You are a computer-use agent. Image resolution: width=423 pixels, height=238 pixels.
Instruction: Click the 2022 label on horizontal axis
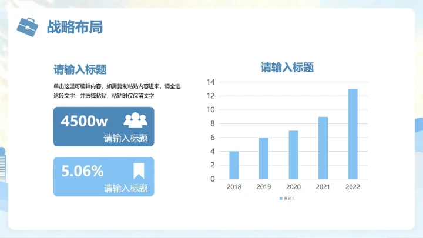352,187
